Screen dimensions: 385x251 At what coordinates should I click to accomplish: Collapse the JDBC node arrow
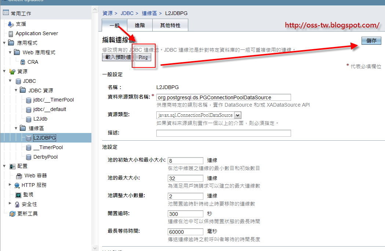pos(10,81)
